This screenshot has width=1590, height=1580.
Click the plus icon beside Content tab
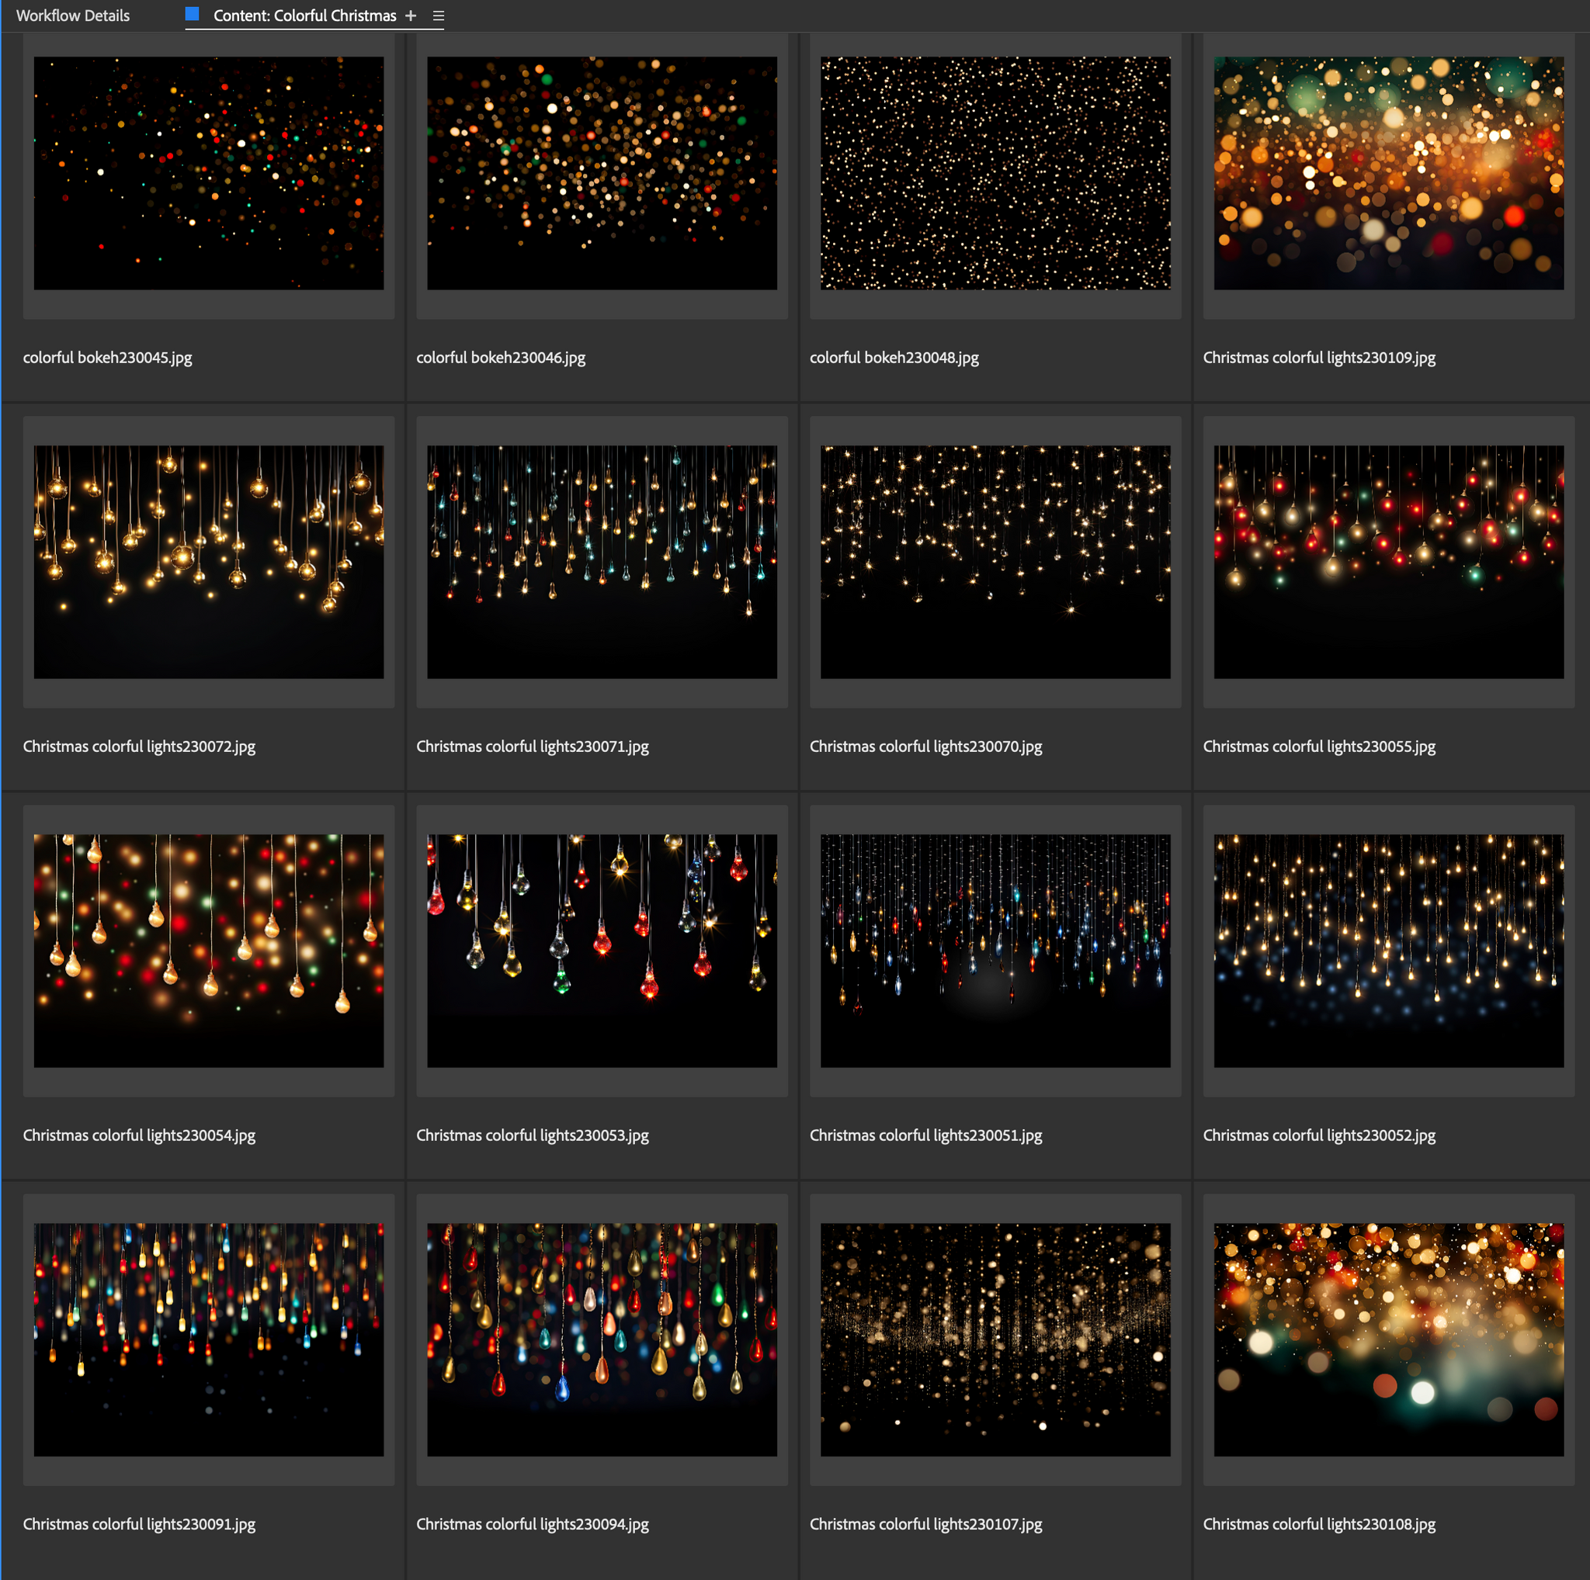point(411,16)
